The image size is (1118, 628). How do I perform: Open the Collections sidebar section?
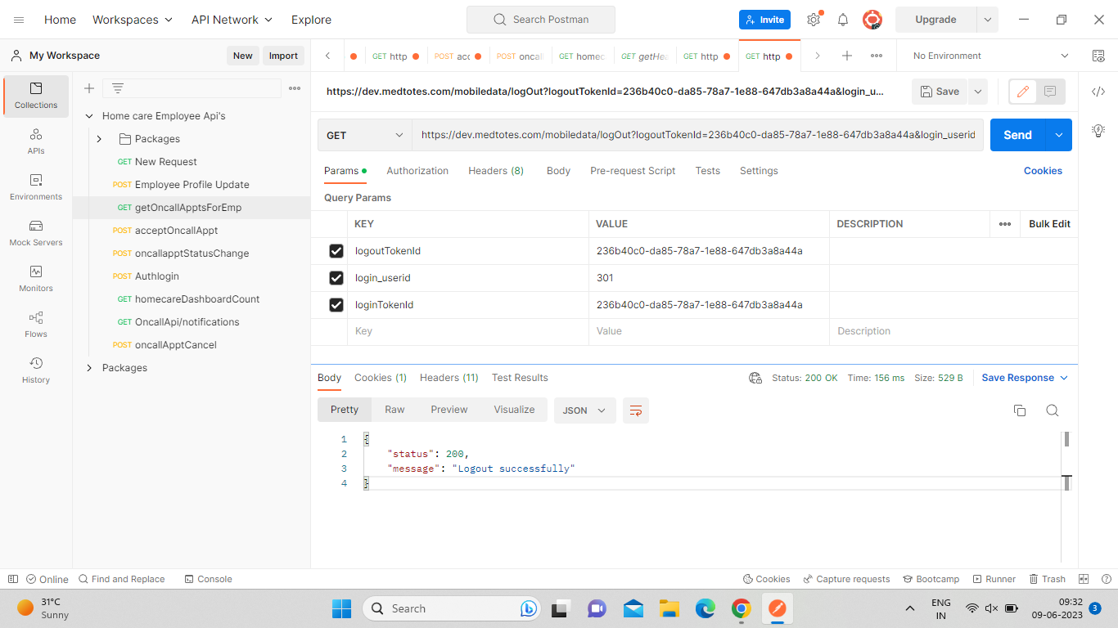36,96
